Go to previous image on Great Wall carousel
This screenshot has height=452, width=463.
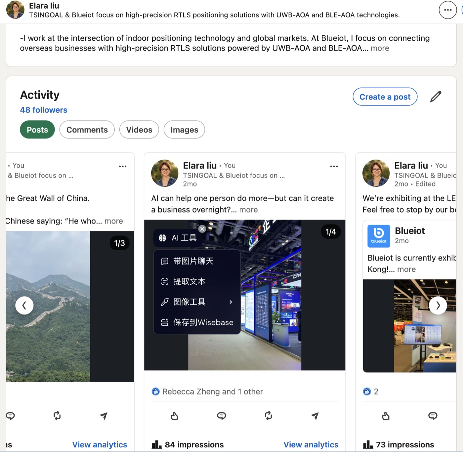pos(24,306)
